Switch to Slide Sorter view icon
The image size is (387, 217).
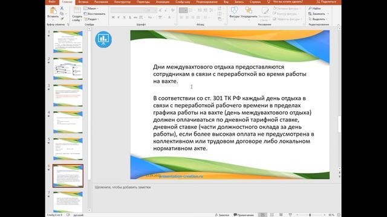pos(272,215)
